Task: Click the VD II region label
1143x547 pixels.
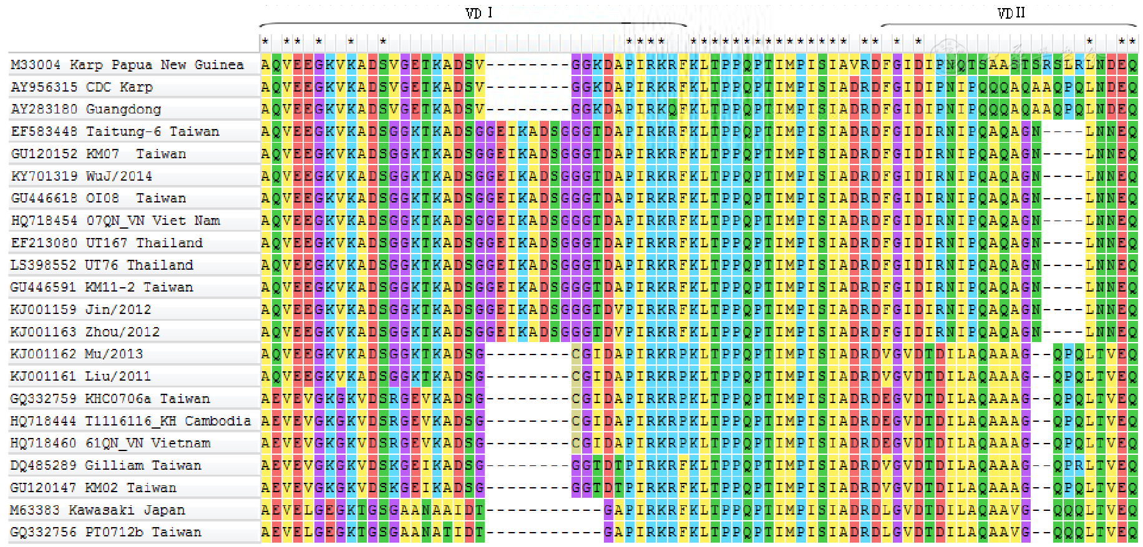Action: pyautogui.click(x=1011, y=13)
